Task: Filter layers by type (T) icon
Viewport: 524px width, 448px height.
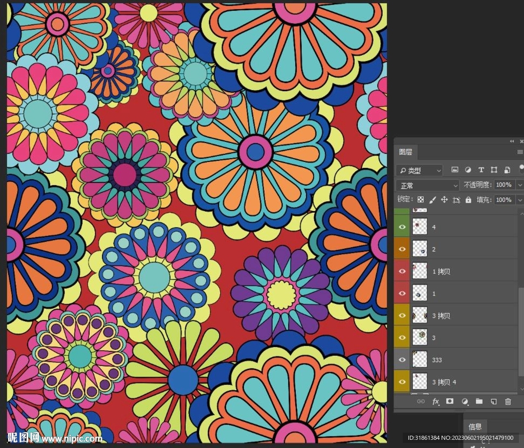Action: pos(481,170)
